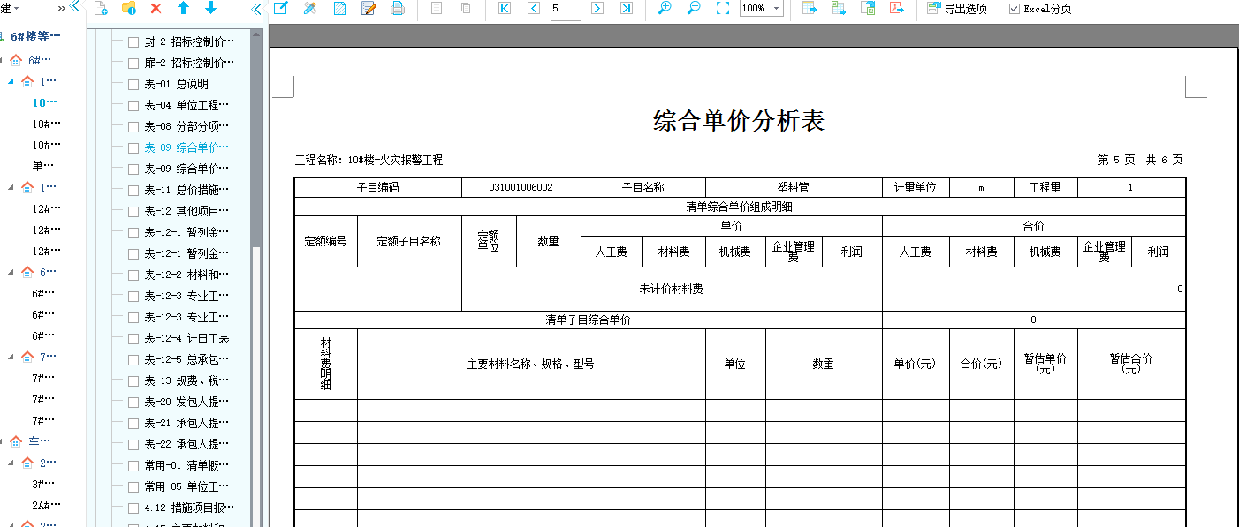Click the gray double page copy icon
1239x527 pixels.
point(466,9)
